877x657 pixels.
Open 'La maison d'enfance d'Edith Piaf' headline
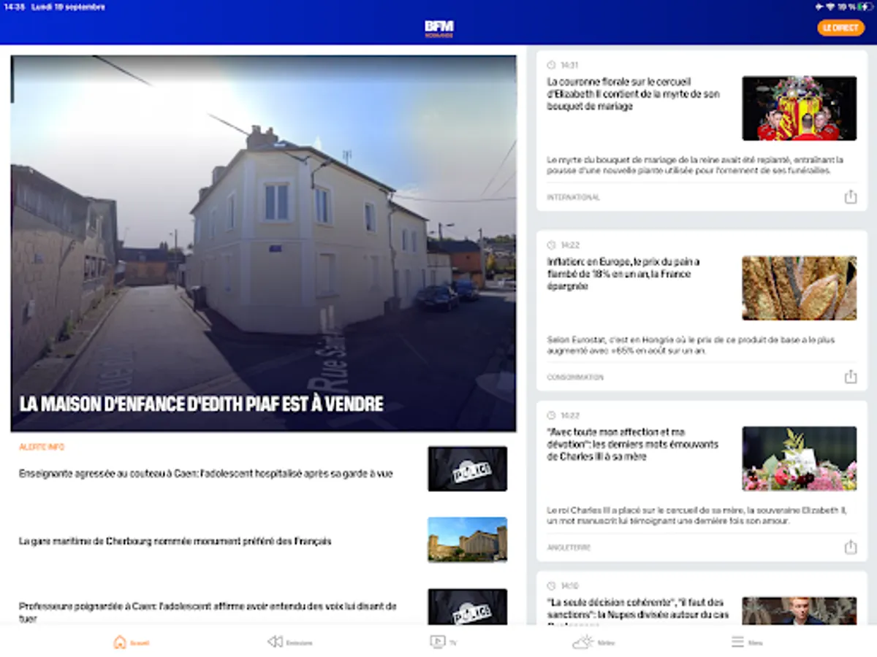pyautogui.click(x=201, y=404)
